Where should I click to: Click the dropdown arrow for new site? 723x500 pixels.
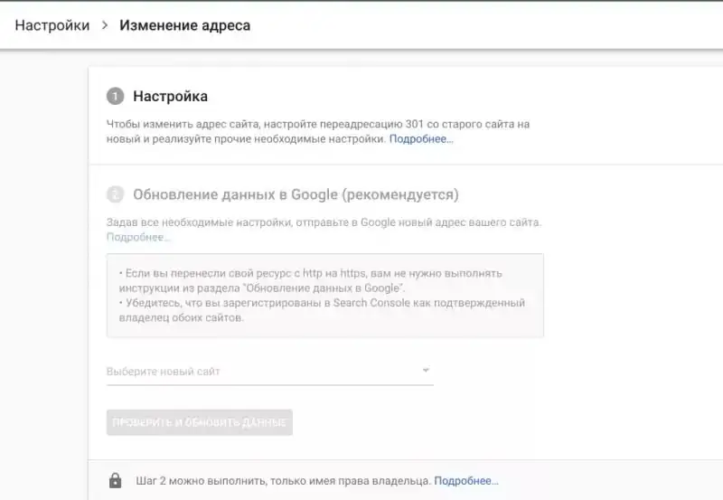click(426, 370)
